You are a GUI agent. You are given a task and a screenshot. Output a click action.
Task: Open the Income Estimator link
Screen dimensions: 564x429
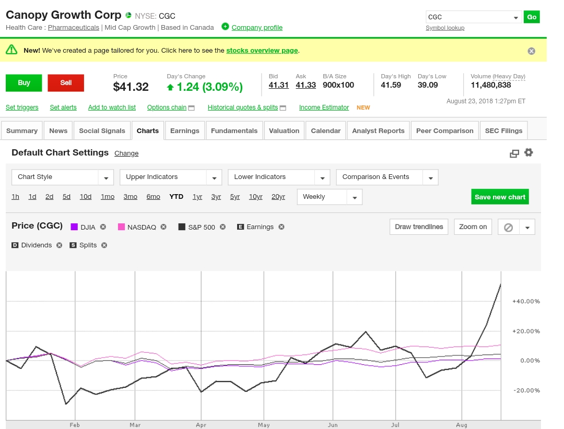click(x=324, y=108)
